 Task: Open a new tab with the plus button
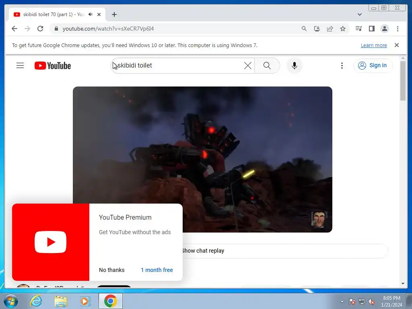pos(114,14)
